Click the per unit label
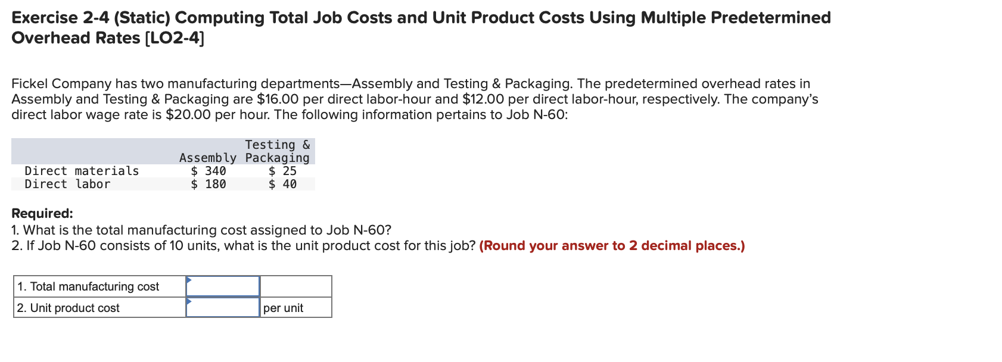This screenshot has width=1002, height=362. point(283,308)
